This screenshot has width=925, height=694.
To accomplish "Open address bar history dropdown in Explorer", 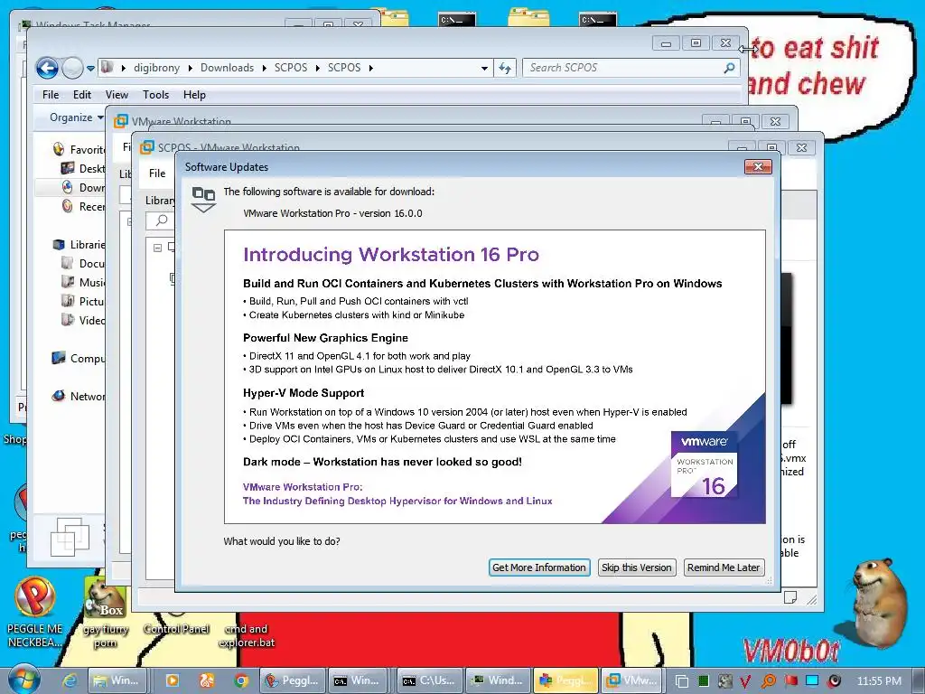I will (484, 69).
